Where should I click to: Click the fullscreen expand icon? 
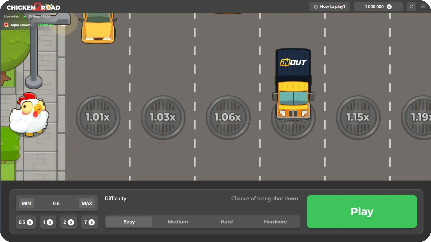point(411,7)
